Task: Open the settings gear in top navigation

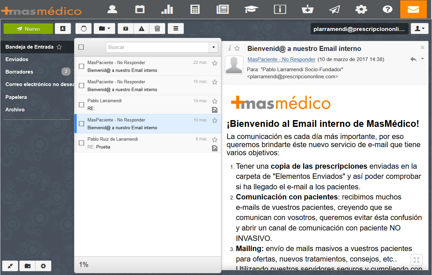Action: [361, 9]
